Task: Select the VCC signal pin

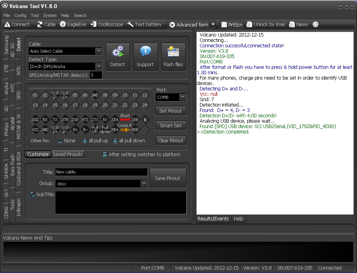Action: [35, 130]
